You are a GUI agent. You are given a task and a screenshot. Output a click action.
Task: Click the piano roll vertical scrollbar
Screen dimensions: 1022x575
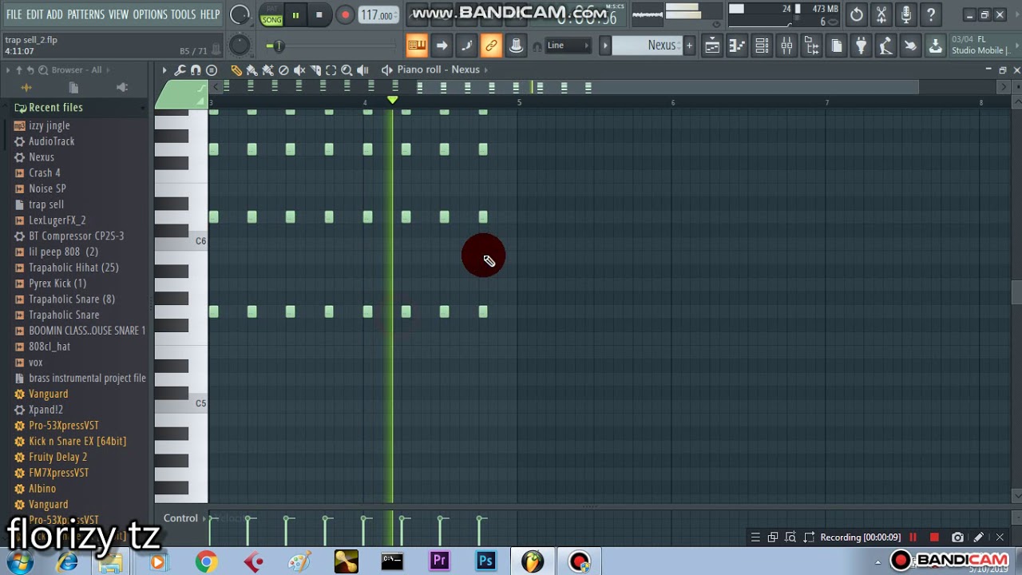tap(1016, 292)
